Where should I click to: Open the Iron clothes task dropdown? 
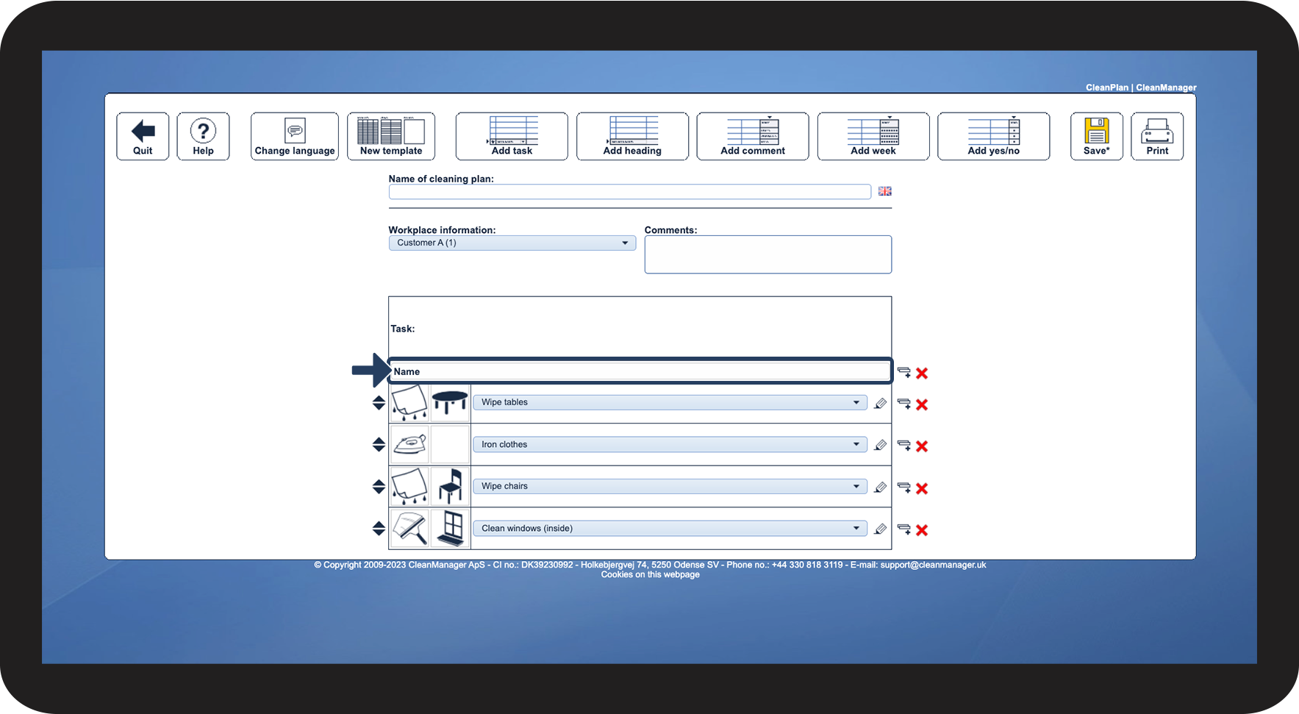click(x=670, y=444)
